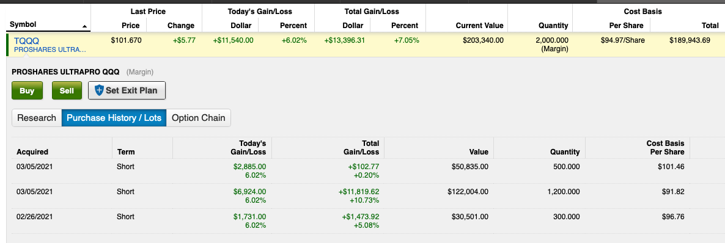The width and height of the screenshot is (725, 243).
Task: Click the Acquired column header in lots
Action: pos(32,151)
